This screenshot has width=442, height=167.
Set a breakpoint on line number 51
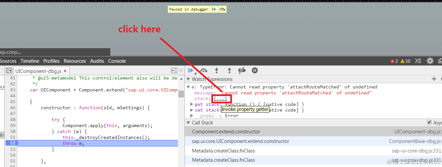pos(13,137)
